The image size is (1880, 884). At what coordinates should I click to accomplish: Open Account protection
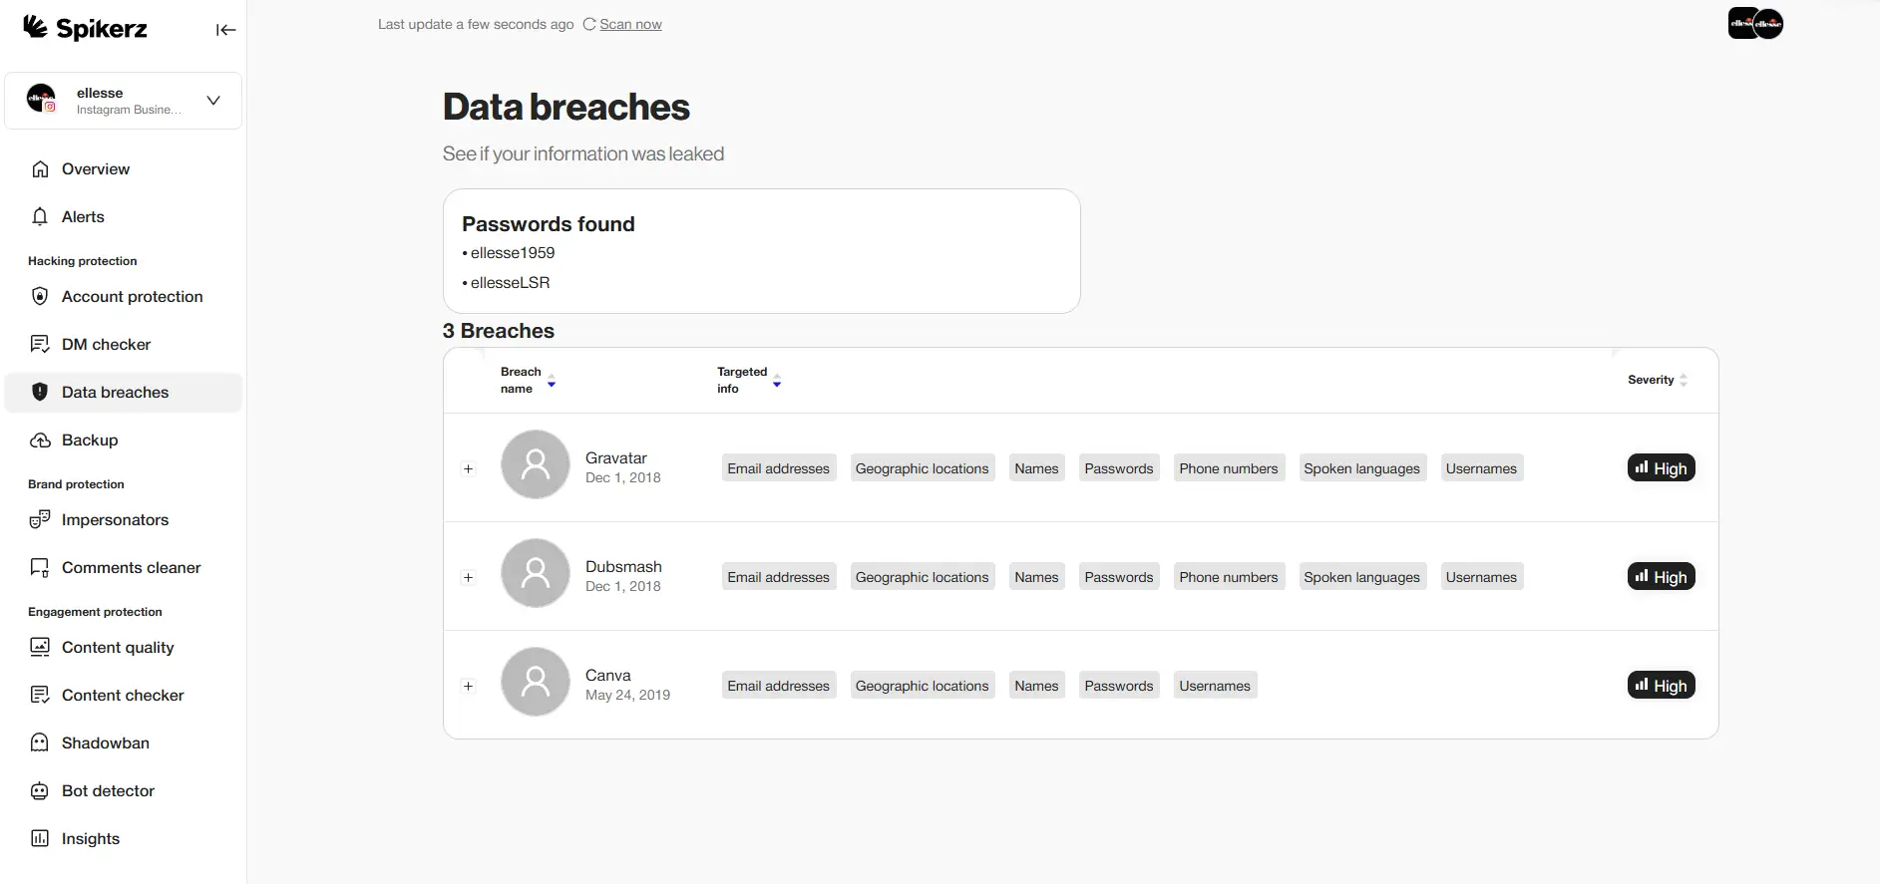tap(133, 297)
